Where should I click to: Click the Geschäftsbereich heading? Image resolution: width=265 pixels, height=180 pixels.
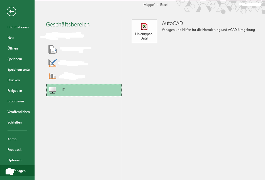pos(68,24)
